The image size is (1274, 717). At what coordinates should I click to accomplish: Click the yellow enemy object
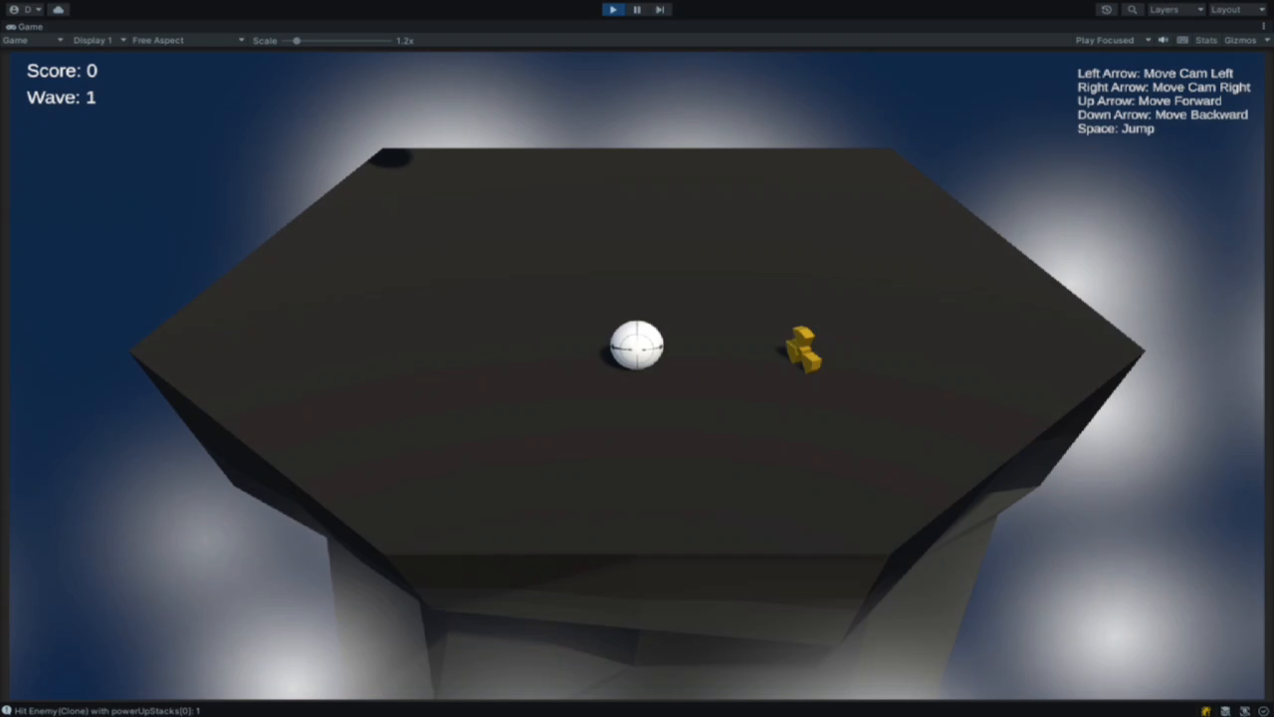point(803,349)
